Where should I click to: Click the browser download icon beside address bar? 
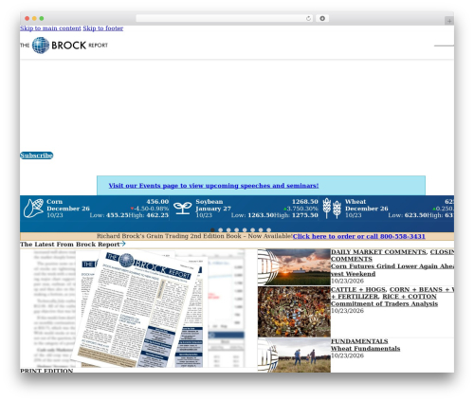coord(322,18)
